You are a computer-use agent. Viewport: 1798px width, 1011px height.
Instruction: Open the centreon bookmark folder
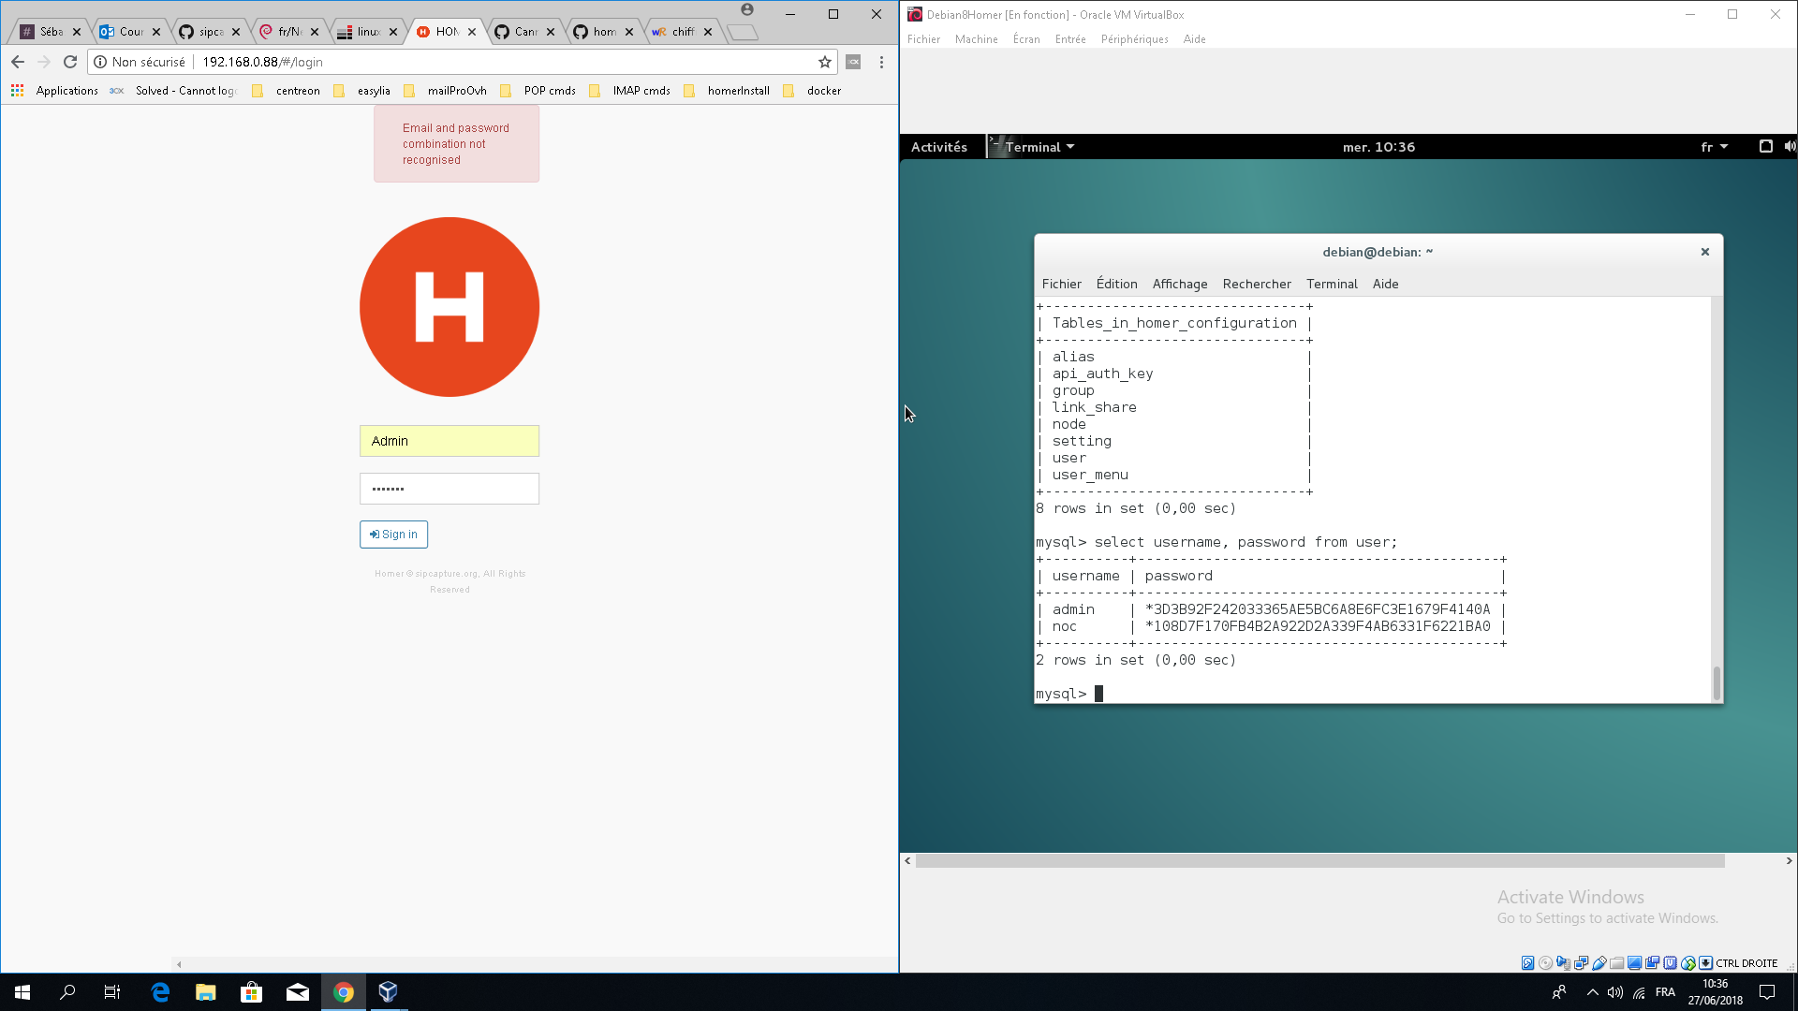tap(297, 91)
